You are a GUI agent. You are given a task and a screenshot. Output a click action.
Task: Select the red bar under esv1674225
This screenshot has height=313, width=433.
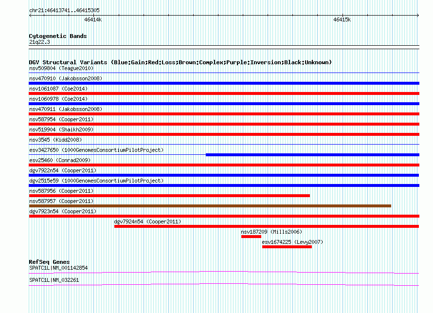(287, 247)
